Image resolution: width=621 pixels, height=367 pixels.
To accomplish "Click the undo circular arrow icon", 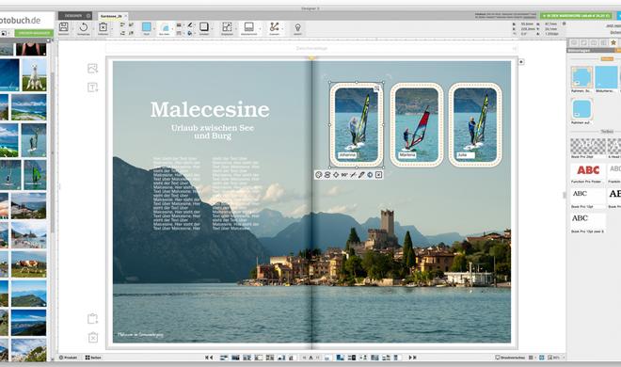I will click(84, 27).
